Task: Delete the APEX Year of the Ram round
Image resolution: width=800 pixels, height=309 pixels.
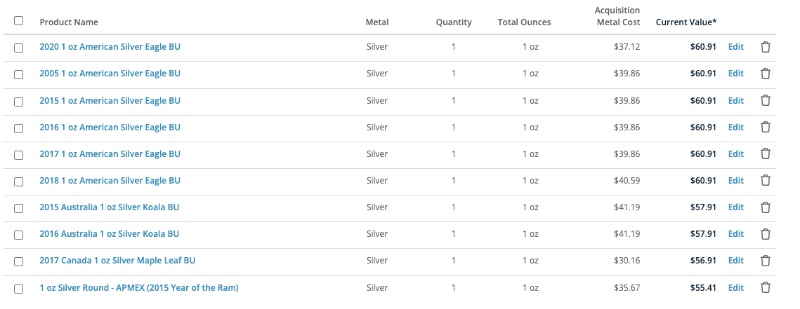Action: (766, 287)
